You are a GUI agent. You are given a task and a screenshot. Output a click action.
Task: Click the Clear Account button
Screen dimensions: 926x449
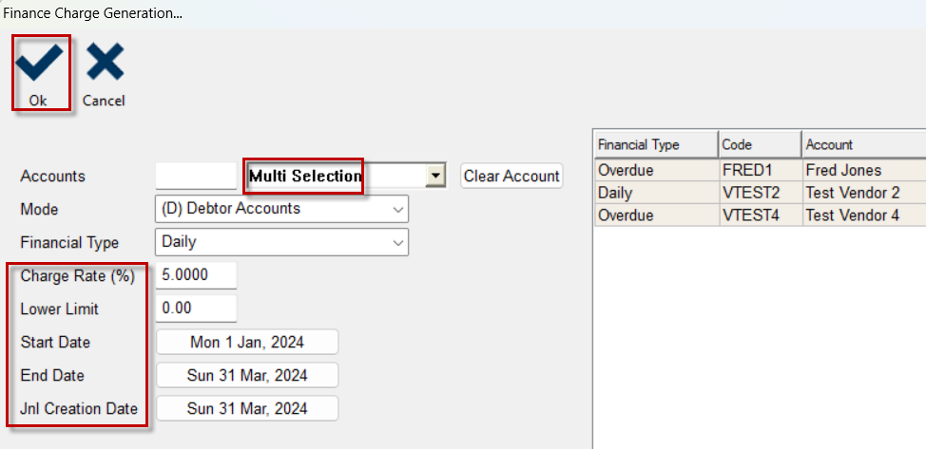tap(511, 176)
